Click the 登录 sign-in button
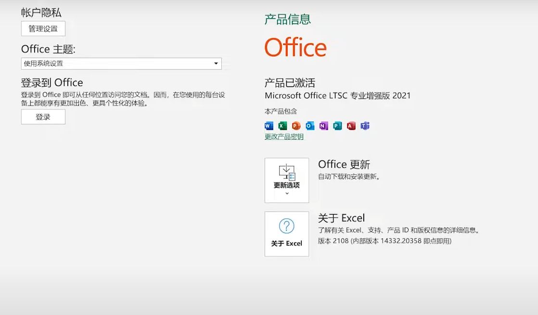538x315 pixels. 43,117
